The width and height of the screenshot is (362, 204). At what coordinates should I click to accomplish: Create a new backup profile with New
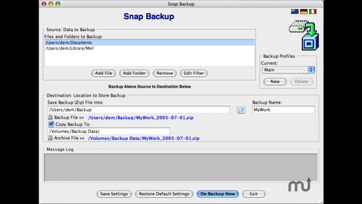[x=275, y=82]
